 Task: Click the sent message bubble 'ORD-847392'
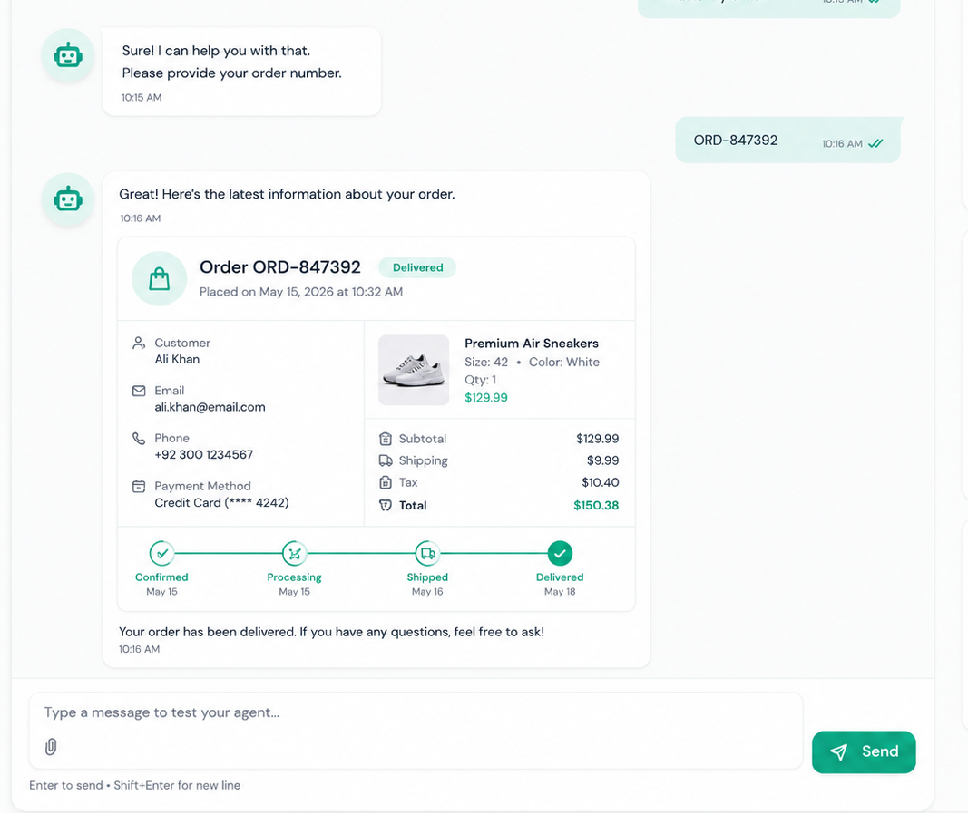pos(787,141)
